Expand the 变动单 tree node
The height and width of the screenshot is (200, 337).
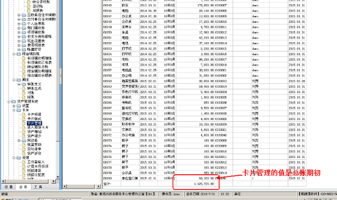click(x=19, y=141)
